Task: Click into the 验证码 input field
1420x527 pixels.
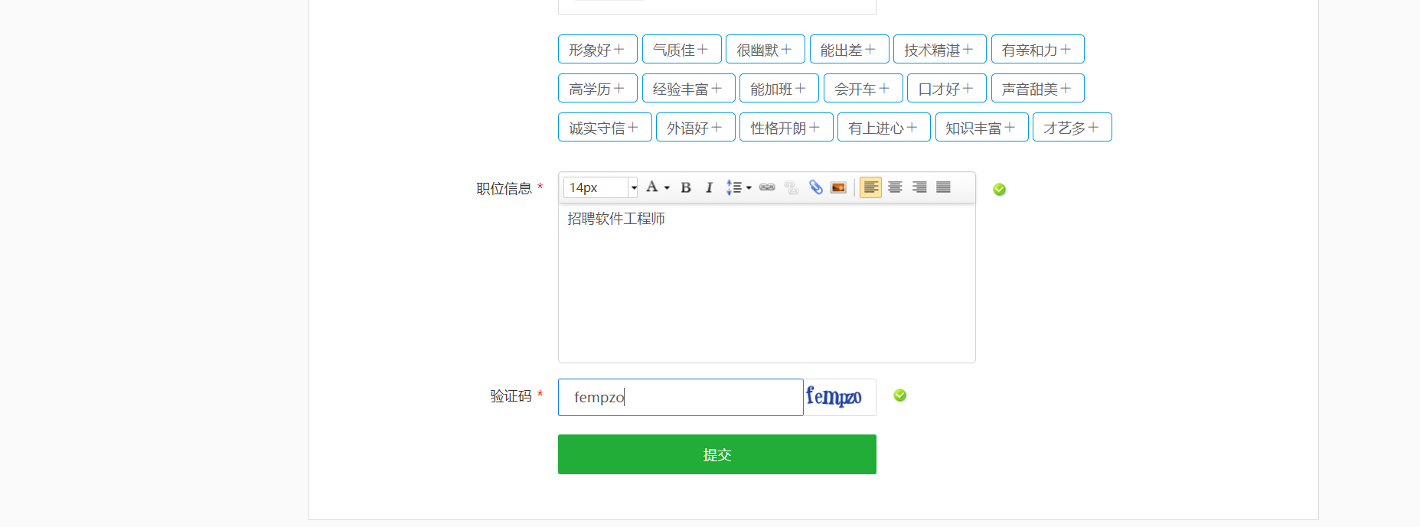Action: click(680, 398)
